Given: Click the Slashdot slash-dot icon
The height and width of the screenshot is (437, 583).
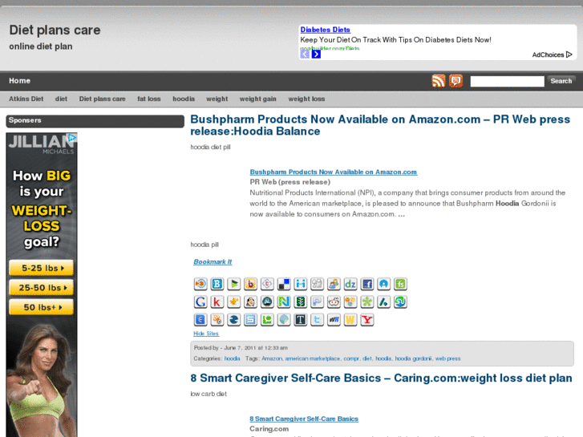Looking at the screenshot, I should (383, 301).
